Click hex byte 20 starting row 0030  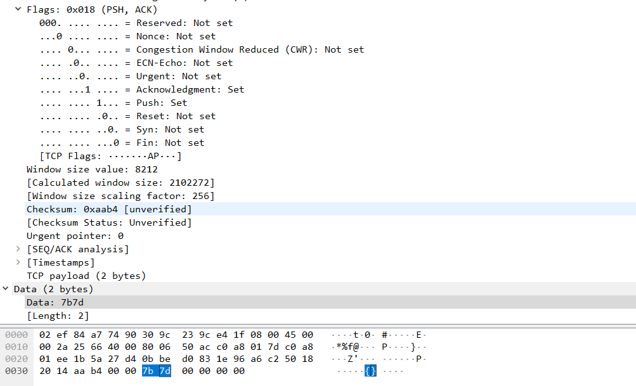[x=45, y=371]
